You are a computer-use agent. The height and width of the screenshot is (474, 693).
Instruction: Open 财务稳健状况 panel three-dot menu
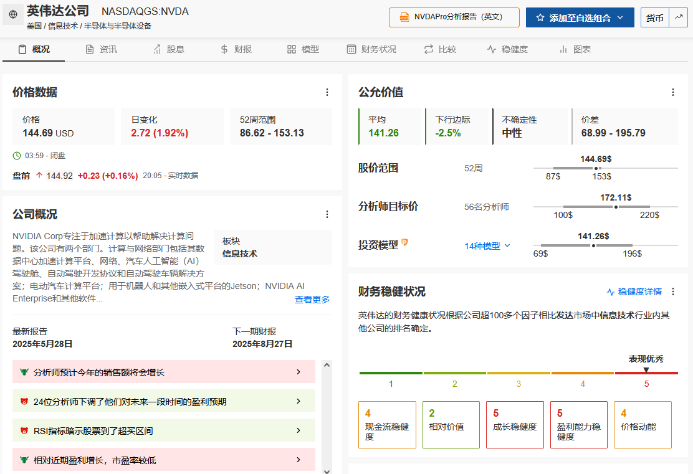(672, 292)
